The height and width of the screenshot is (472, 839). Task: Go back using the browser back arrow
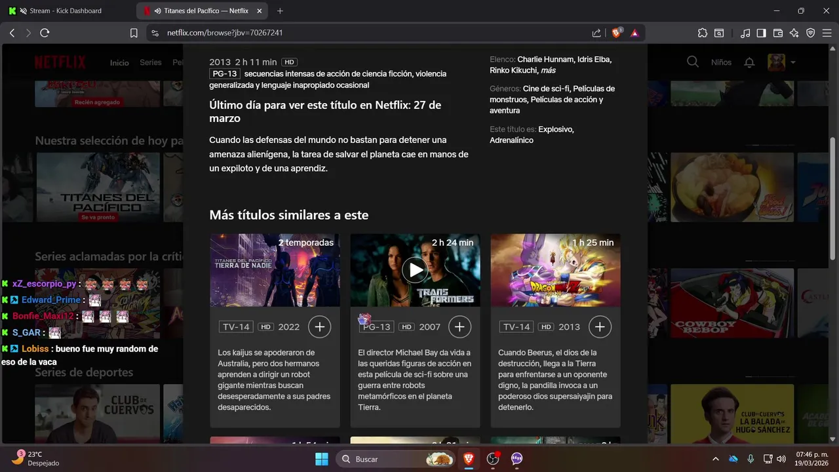tap(12, 33)
